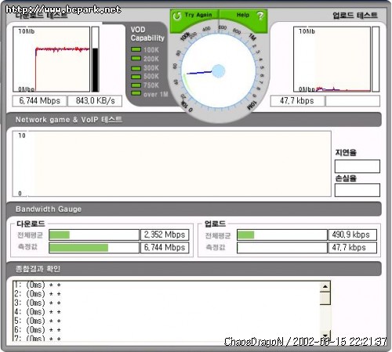The height and width of the screenshot is (352, 392).
Task: Open the Help button
Action: [x=243, y=15]
